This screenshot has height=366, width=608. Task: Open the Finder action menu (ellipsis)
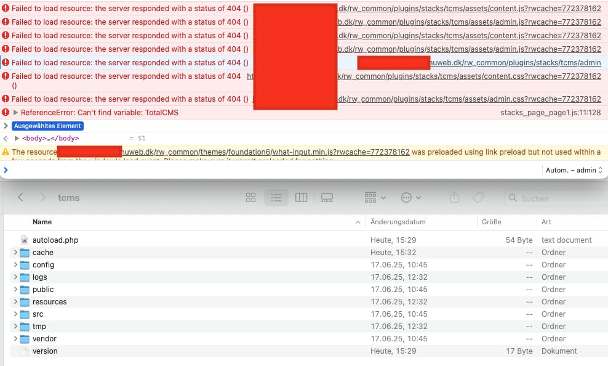[x=410, y=198]
